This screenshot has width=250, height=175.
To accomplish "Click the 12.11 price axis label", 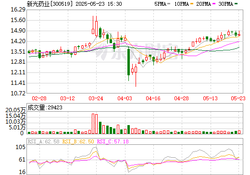I will coord(18,72).
